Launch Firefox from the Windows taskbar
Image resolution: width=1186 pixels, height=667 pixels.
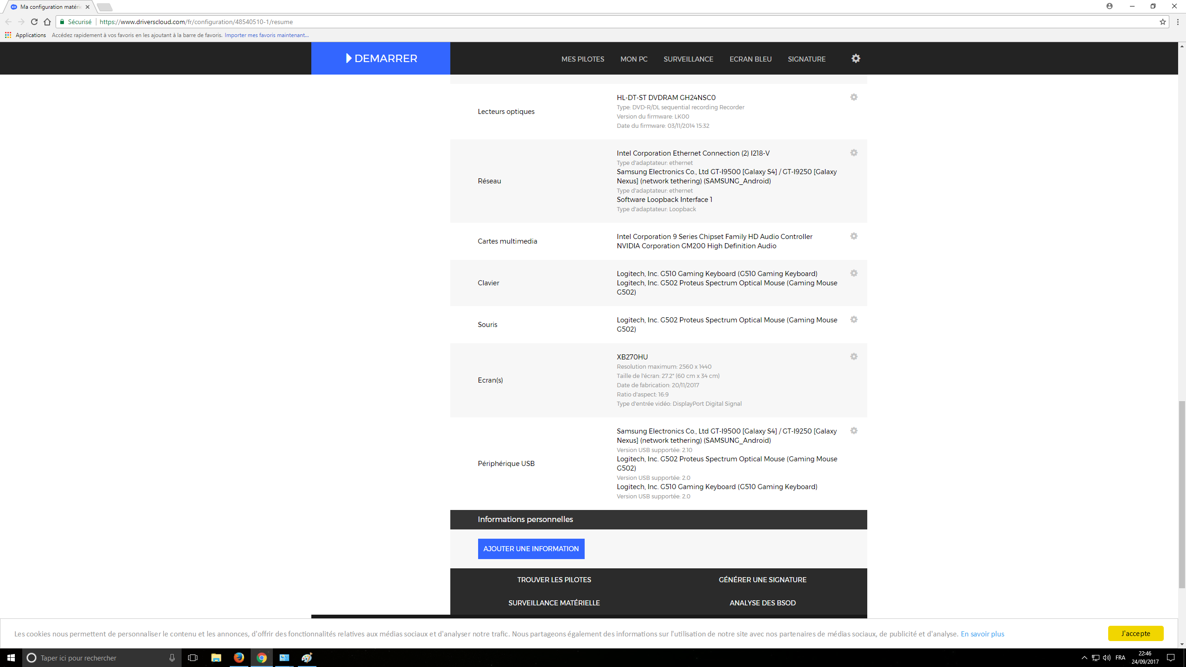[239, 658]
